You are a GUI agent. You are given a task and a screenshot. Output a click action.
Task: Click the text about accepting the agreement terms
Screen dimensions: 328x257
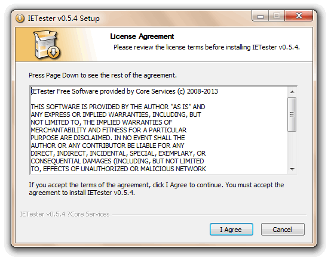(157, 189)
